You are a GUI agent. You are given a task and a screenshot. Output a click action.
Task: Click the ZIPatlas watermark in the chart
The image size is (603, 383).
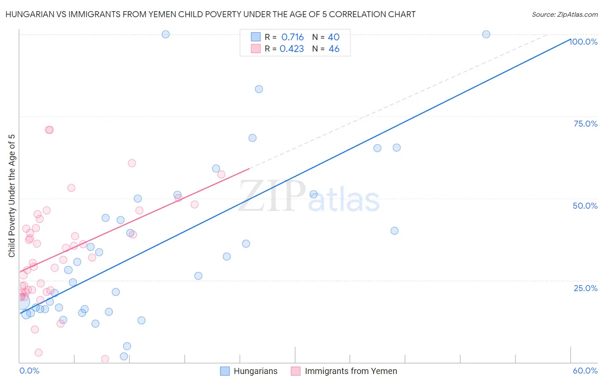click(309, 197)
